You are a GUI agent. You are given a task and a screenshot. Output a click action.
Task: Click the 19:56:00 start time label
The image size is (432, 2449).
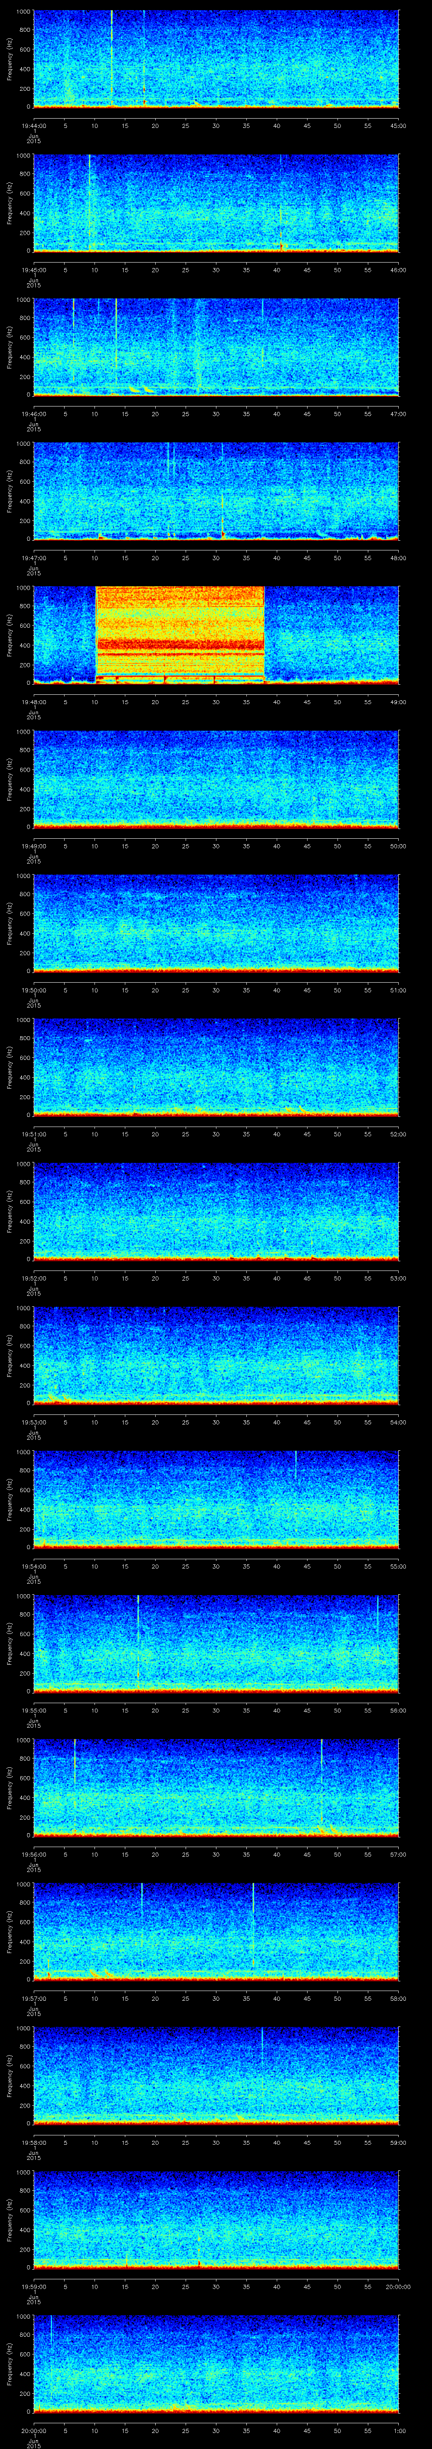pos(34,1854)
